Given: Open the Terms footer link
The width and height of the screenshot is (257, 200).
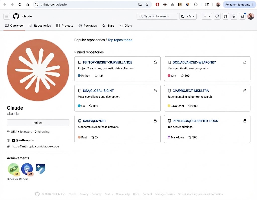Looking at the screenshot, I should click(73, 194).
